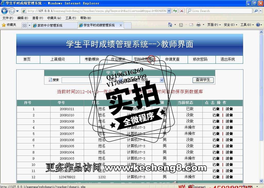The image size is (264, 188).
Task: Mark student 20091011 as 已做
Action: click(216, 109)
